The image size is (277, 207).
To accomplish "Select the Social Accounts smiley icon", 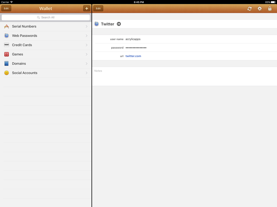I will click(7, 73).
